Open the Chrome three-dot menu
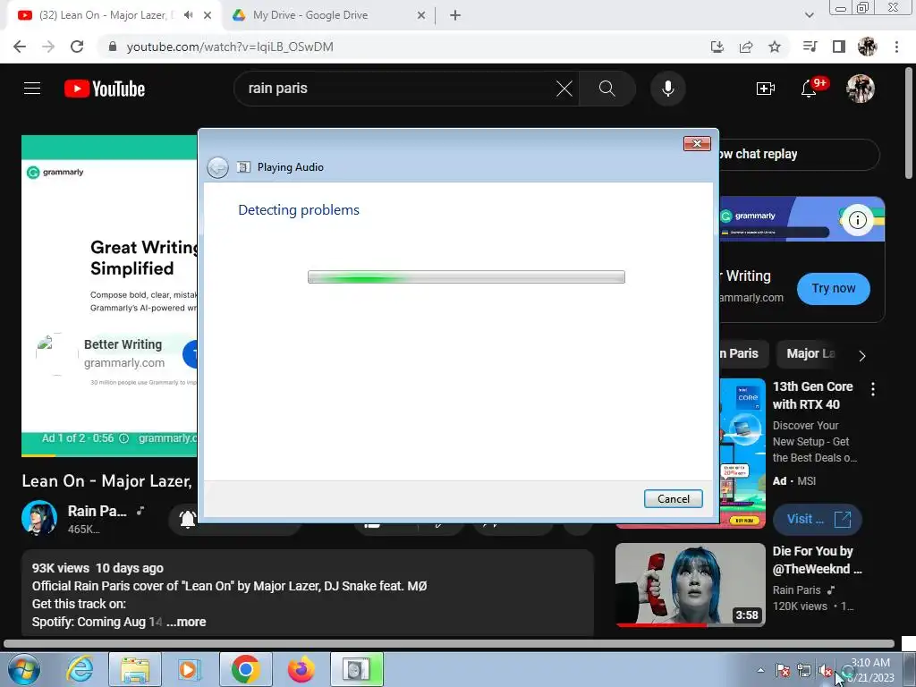The width and height of the screenshot is (916, 687). pos(896,47)
